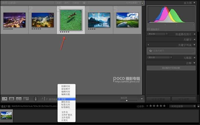
Task: Click the plus icon in 关键字列表 panel
Action: pyautogui.click(x=148, y=45)
